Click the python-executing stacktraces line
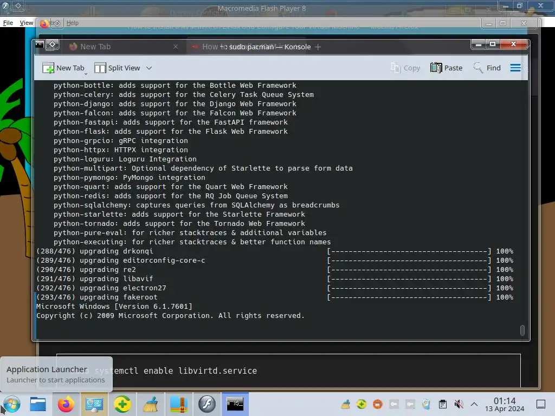Viewport: 555px width, 416px height. pyautogui.click(x=192, y=242)
